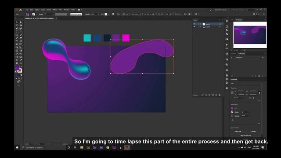Select the Eraser tool
281x158 pixels.
pos(21,38)
